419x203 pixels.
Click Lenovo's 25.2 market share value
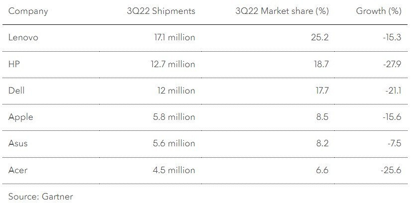coord(319,37)
